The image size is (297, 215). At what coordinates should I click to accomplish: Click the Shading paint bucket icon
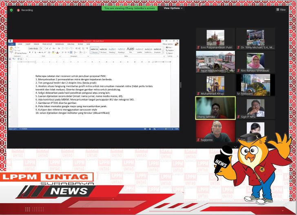pyautogui.click(x=80, y=52)
